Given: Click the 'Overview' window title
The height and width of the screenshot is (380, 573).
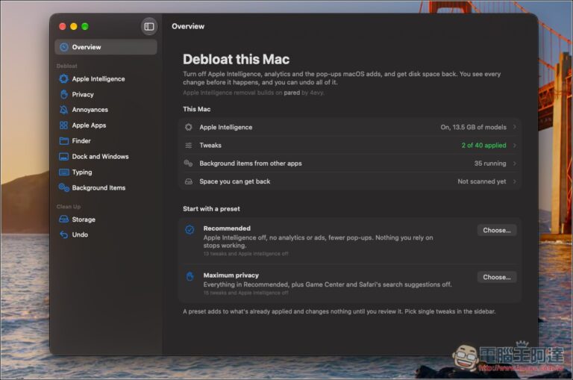Looking at the screenshot, I should (x=188, y=26).
